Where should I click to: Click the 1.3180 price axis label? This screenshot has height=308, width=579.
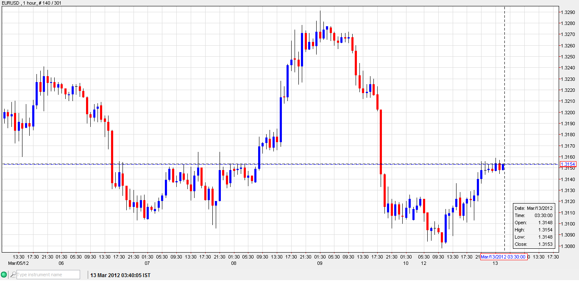(x=568, y=135)
